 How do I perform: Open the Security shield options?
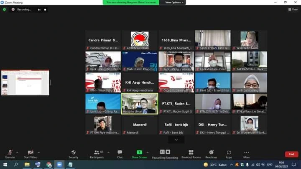click(x=73, y=152)
